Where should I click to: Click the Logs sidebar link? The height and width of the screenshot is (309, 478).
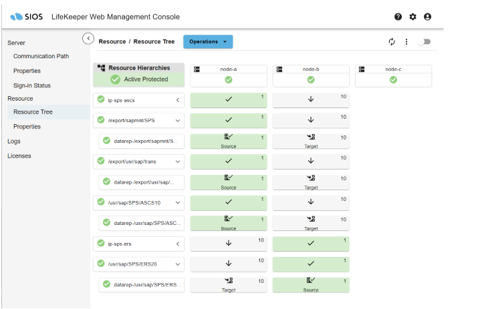[x=14, y=141]
